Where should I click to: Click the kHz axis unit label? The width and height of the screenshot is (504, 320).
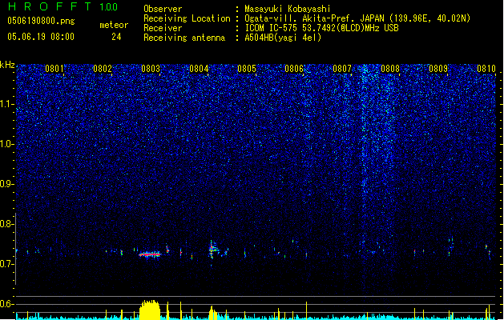point(7,65)
